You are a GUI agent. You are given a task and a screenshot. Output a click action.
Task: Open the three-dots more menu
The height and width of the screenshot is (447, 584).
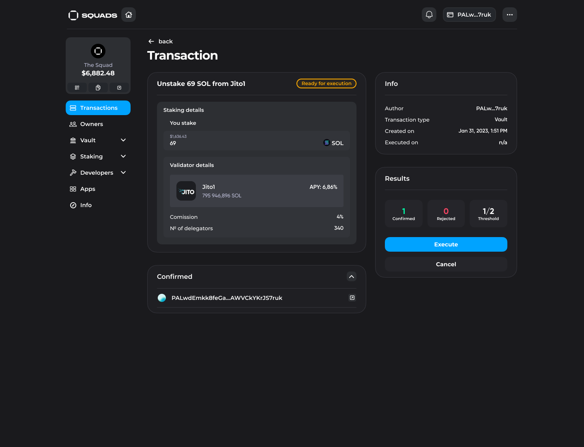click(x=510, y=15)
